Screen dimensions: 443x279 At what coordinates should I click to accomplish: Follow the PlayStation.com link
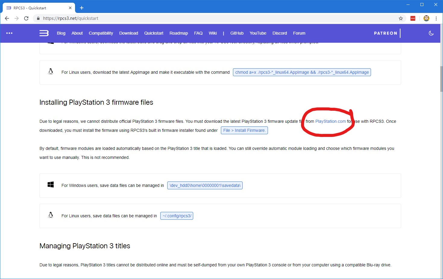pyautogui.click(x=330, y=121)
